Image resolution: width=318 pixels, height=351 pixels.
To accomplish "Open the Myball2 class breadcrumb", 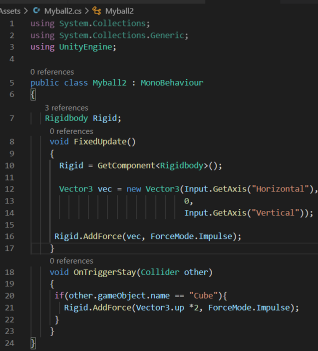I will pyautogui.click(x=119, y=11).
